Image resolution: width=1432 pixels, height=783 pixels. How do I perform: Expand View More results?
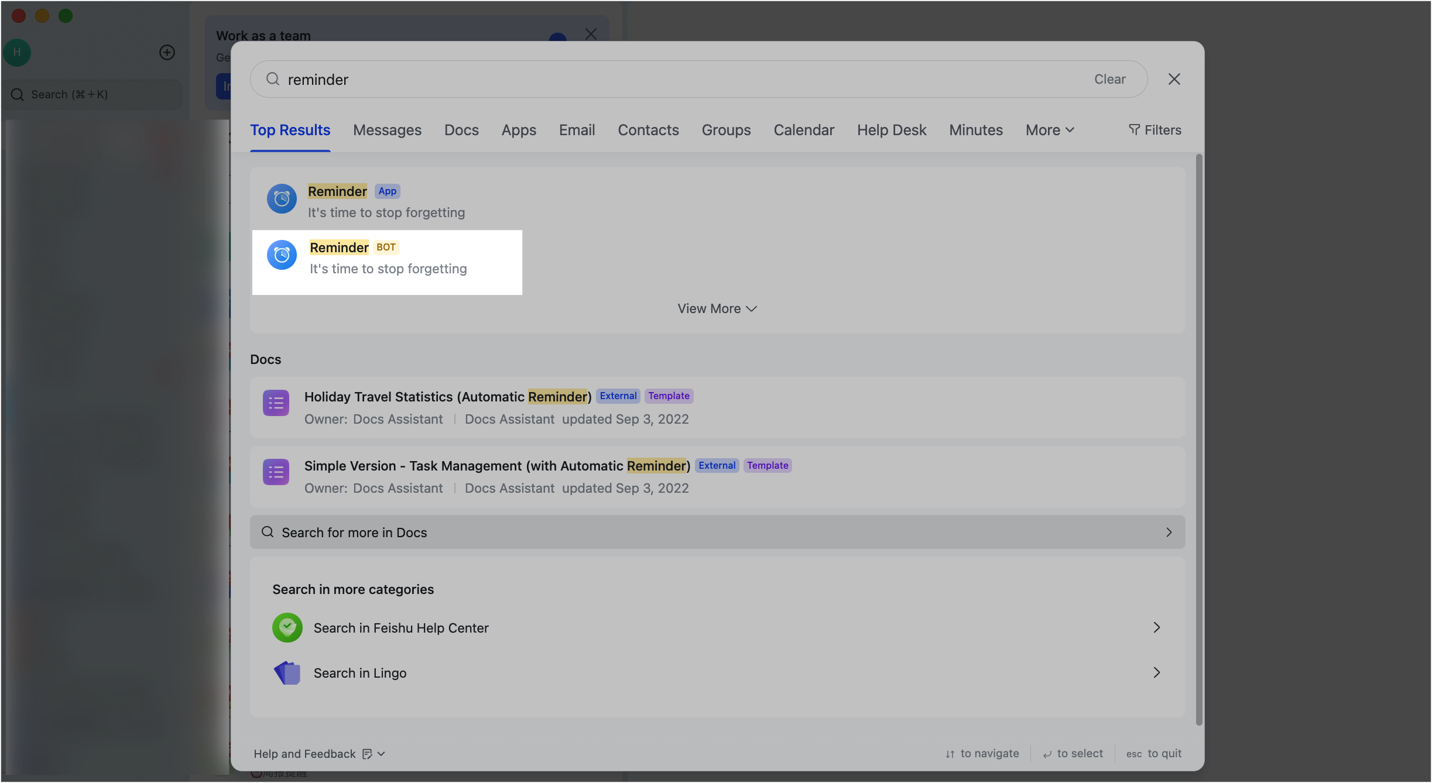point(717,308)
